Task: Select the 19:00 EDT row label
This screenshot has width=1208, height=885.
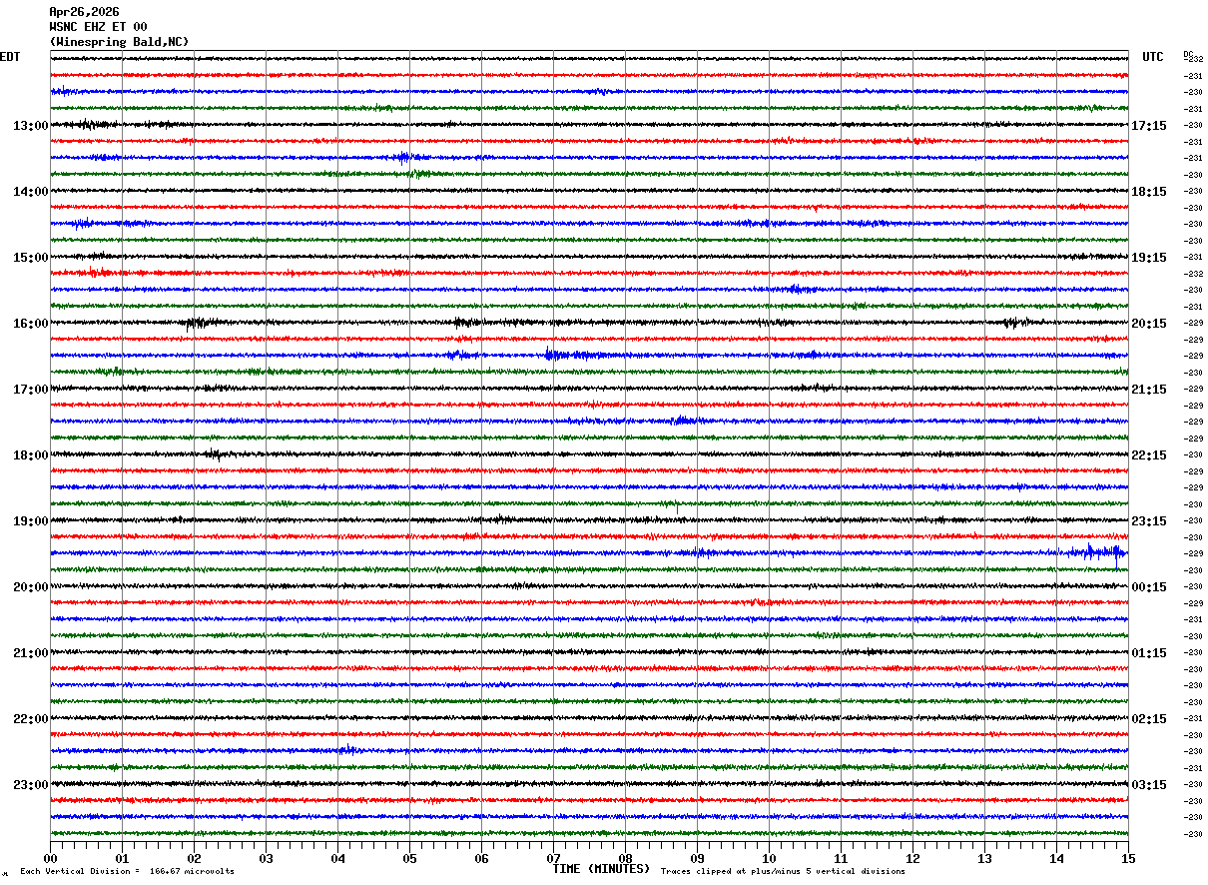Action: (x=31, y=521)
